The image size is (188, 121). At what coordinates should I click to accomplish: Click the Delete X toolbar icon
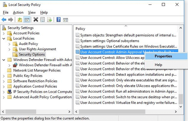pos(36,19)
